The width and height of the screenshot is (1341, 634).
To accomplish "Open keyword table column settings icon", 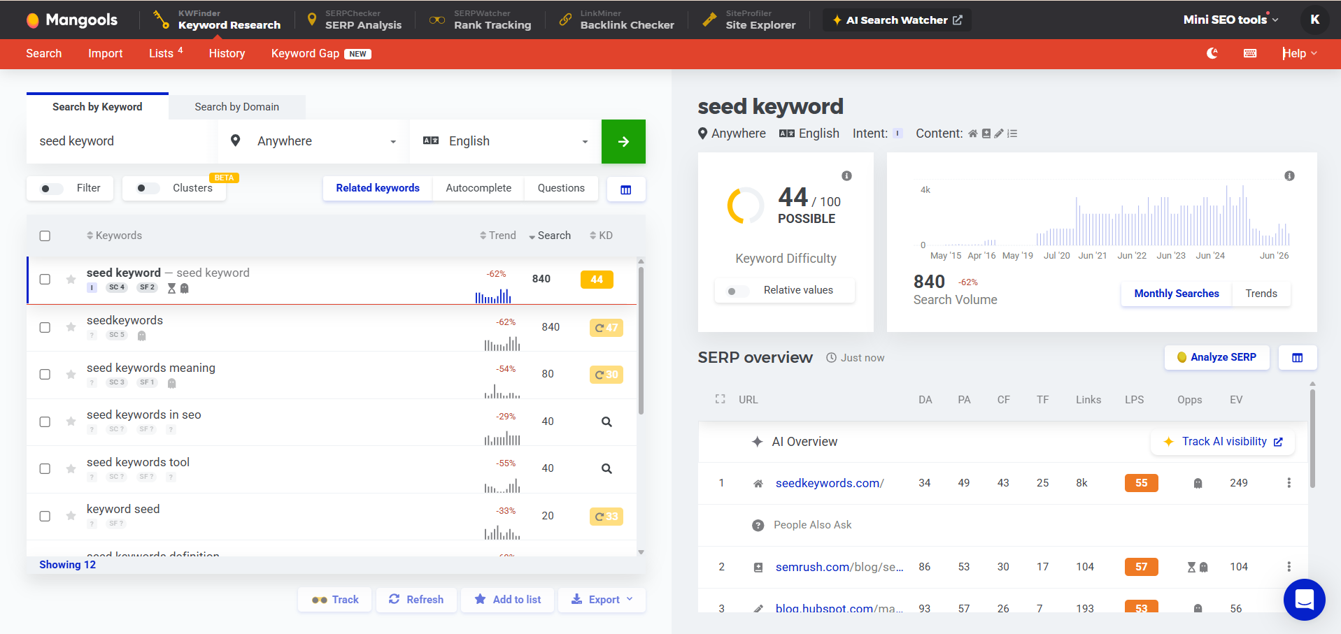I will point(626,189).
